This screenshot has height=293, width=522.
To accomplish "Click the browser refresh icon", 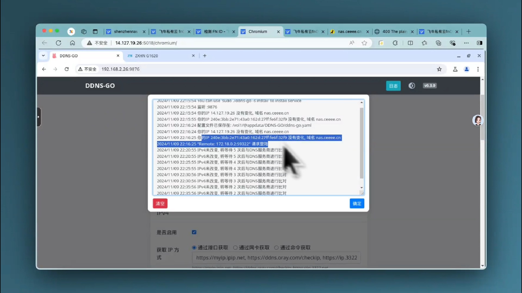I will click(x=59, y=43).
